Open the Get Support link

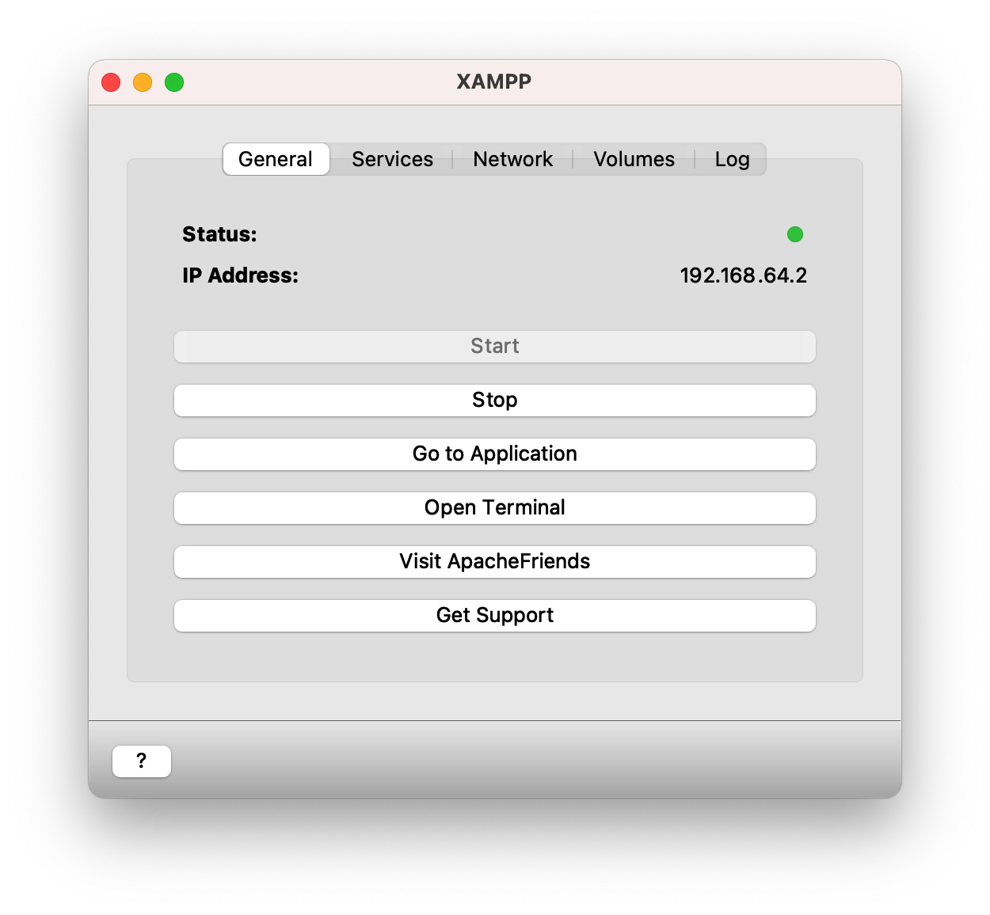point(495,616)
